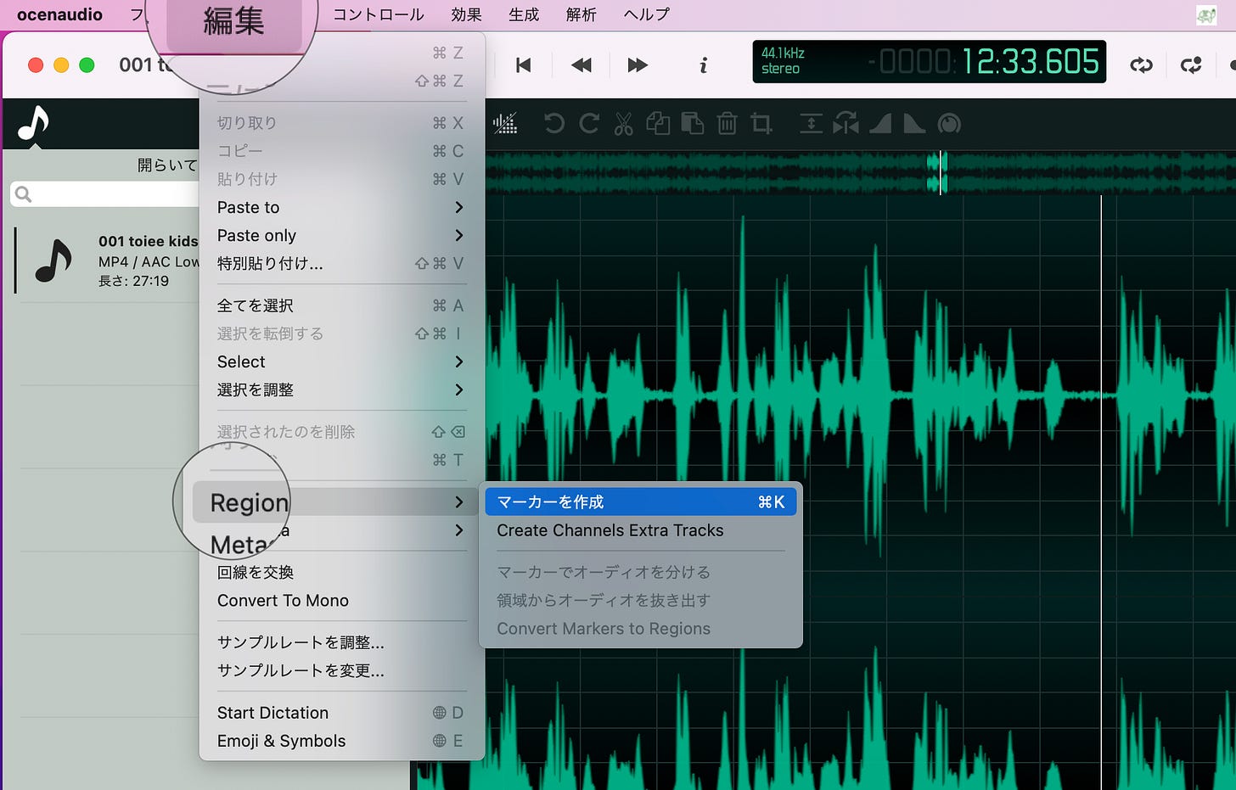Open the 解析 menu

tap(581, 14)
